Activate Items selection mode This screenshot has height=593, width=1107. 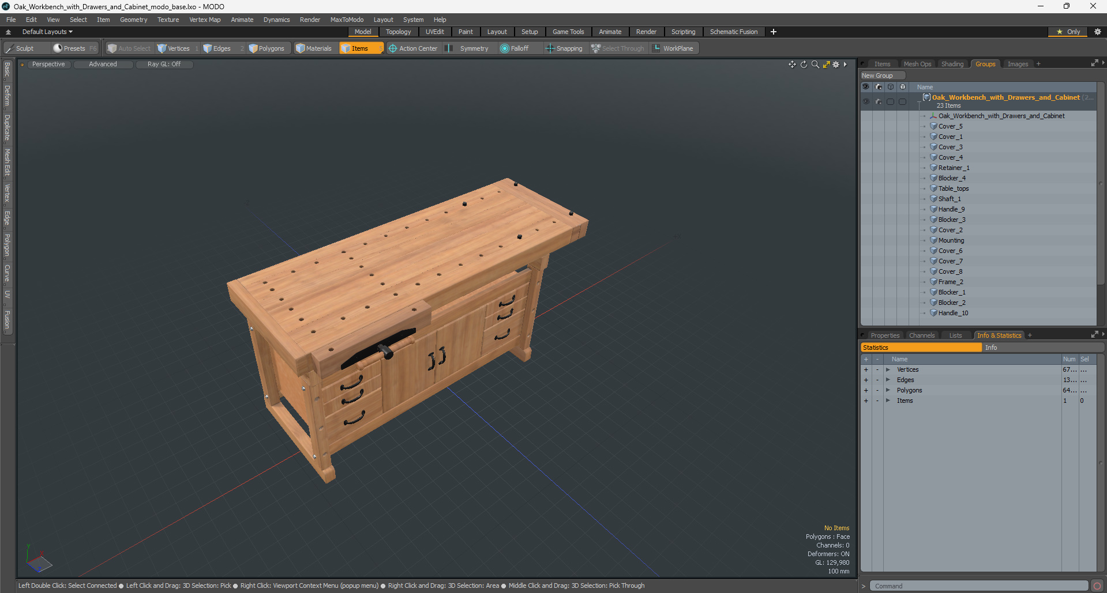tap(361, 48)
